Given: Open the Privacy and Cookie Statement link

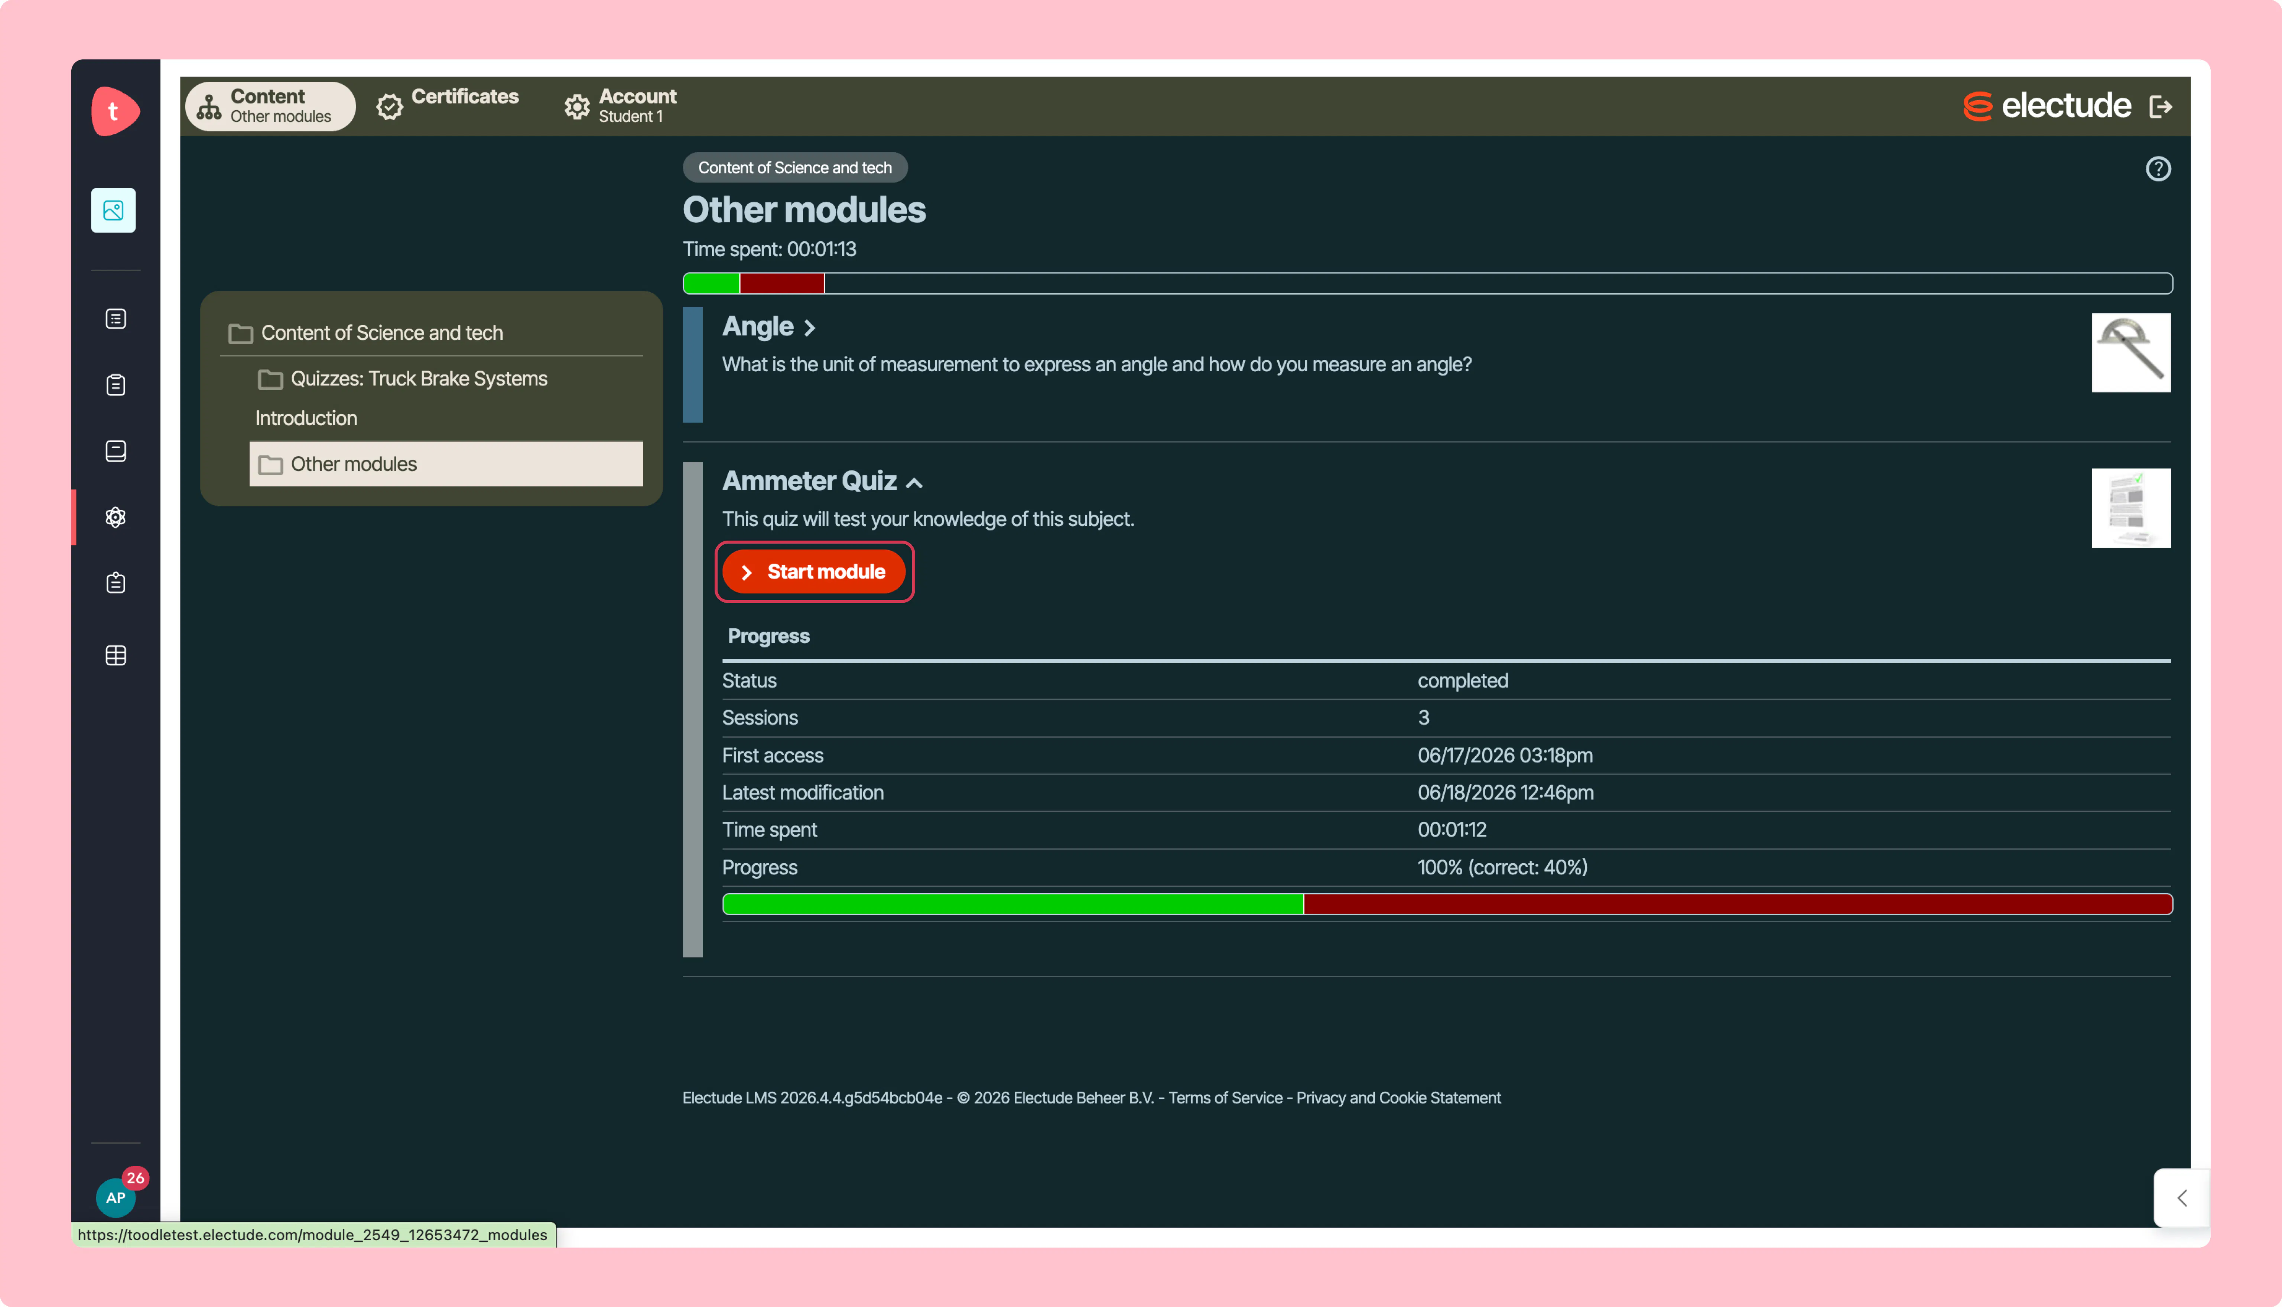Looking at the screenshot, I should tap(1399, 1098).
